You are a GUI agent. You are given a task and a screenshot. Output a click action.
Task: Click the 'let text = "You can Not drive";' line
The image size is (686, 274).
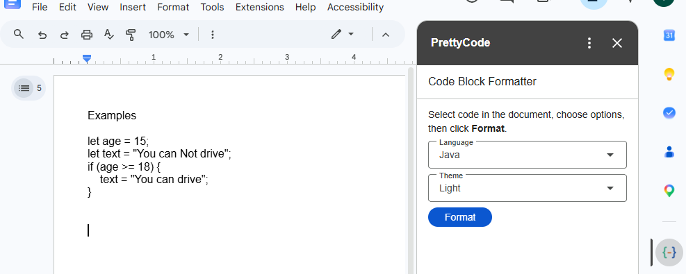[159, 154]
